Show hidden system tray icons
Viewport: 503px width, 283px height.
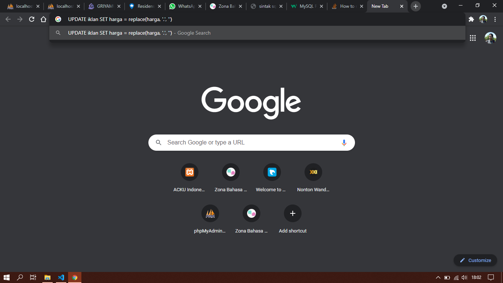tap(438, 277)
